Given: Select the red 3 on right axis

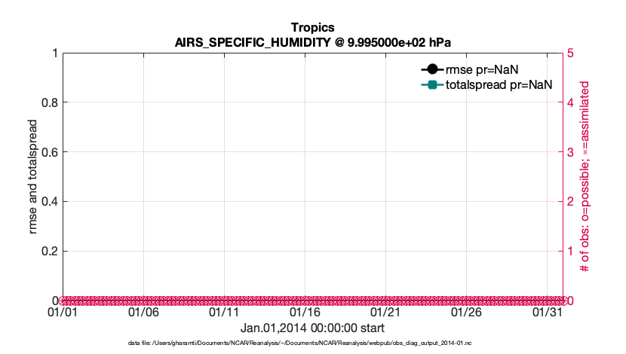Looking at the screenshot, I should tap(571, 152).
